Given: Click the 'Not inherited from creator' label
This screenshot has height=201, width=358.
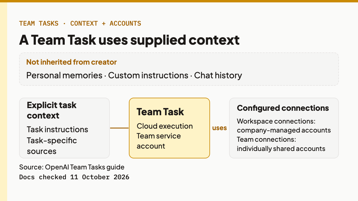Looking at the screenshot, I should tap(71, 62).
